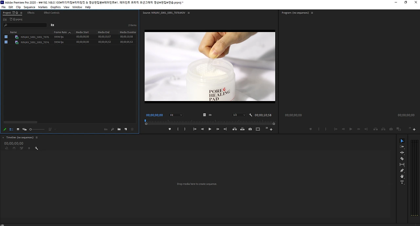420x226 pixels.
Task: Click Automate to Sequence icon
Action: 106,129
